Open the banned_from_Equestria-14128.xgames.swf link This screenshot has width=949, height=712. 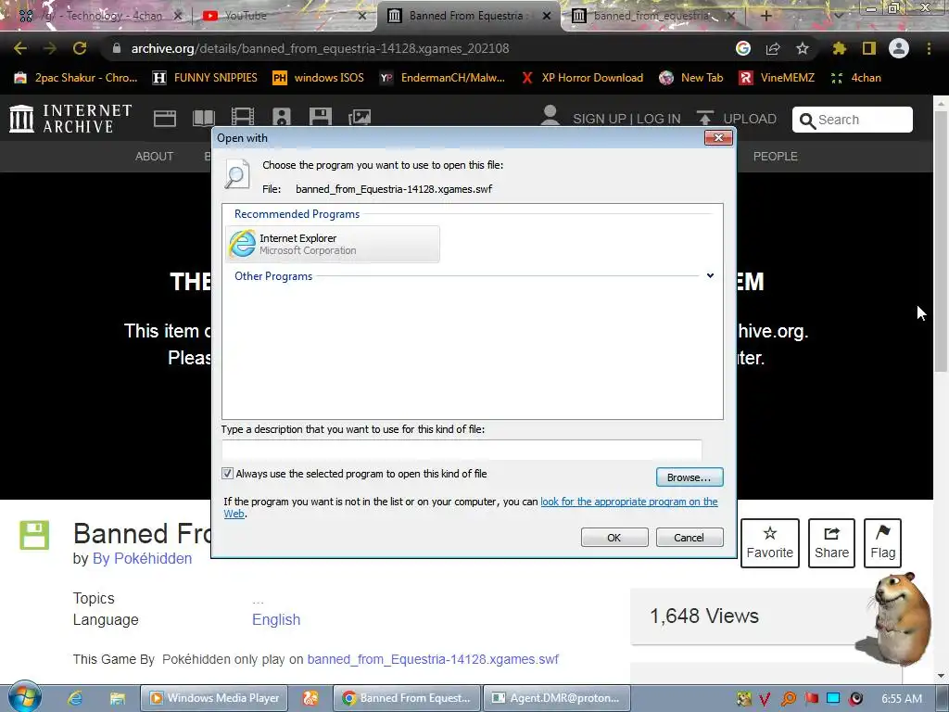point(433,659)
